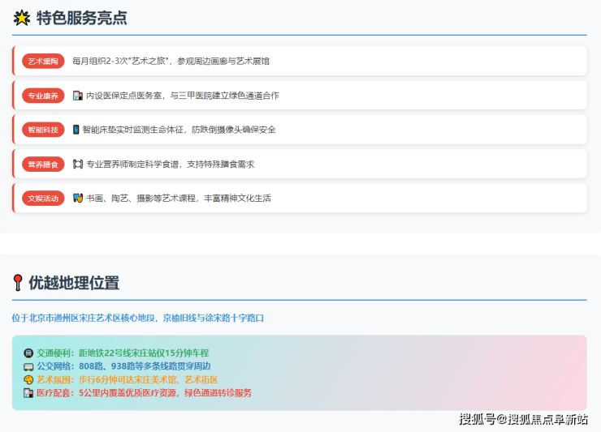
Task: Click the sparkle icon beside 特色服务亮点
Action: click(22, 18)
